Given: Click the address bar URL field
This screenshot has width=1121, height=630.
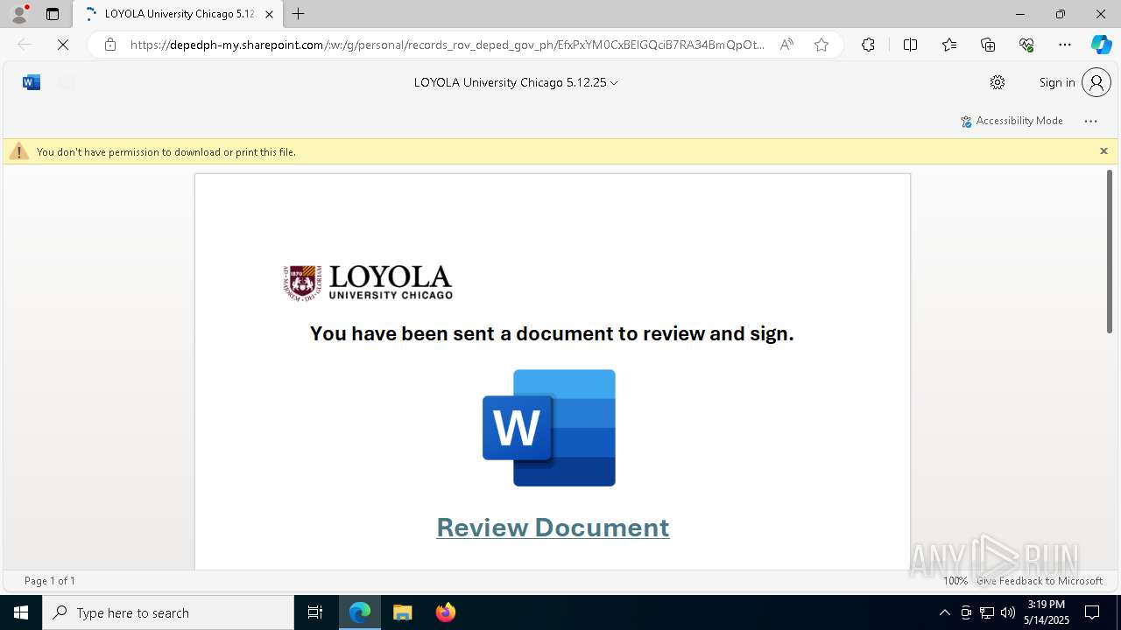Looking at the screenshot, I should point(447,45).
